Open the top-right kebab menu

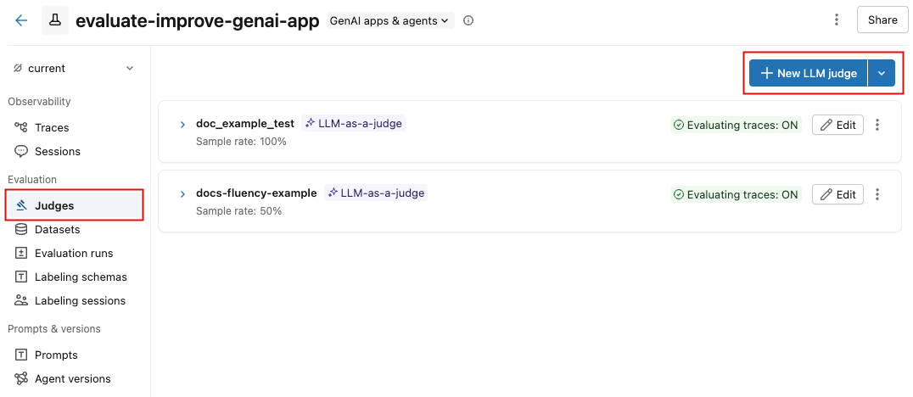pyautogui.click(x=837, y=20)
